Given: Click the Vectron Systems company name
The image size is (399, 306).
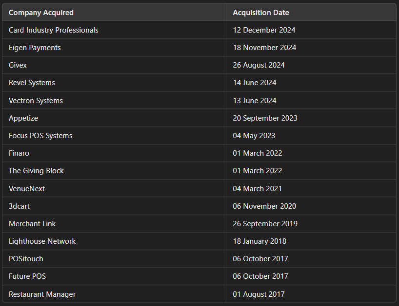Looking at the screenshot, I should [x=36, y=101].
